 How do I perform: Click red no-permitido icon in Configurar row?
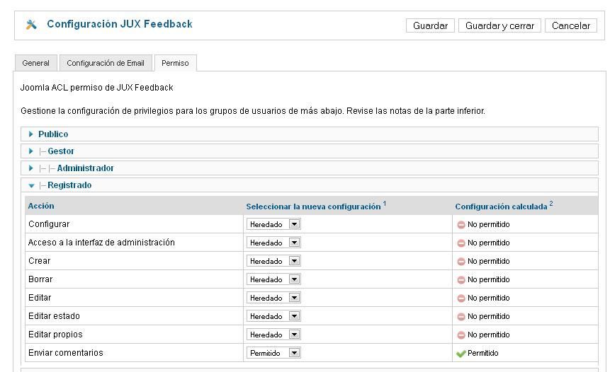point(461,225)
